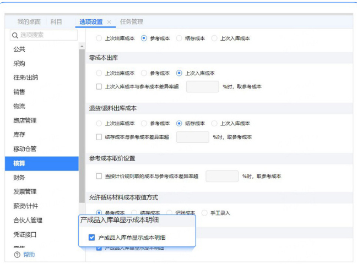Select 结存成本 radio in the topmost row
This screenshot has width=357, height=264.
[x=179, y=38]
